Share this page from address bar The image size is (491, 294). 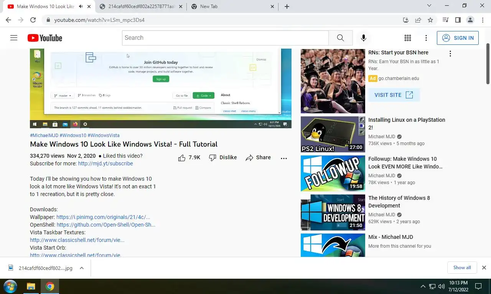[418, 20]
